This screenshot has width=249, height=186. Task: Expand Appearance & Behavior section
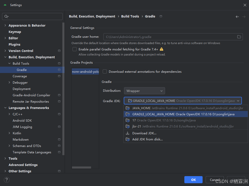(5, 25)
